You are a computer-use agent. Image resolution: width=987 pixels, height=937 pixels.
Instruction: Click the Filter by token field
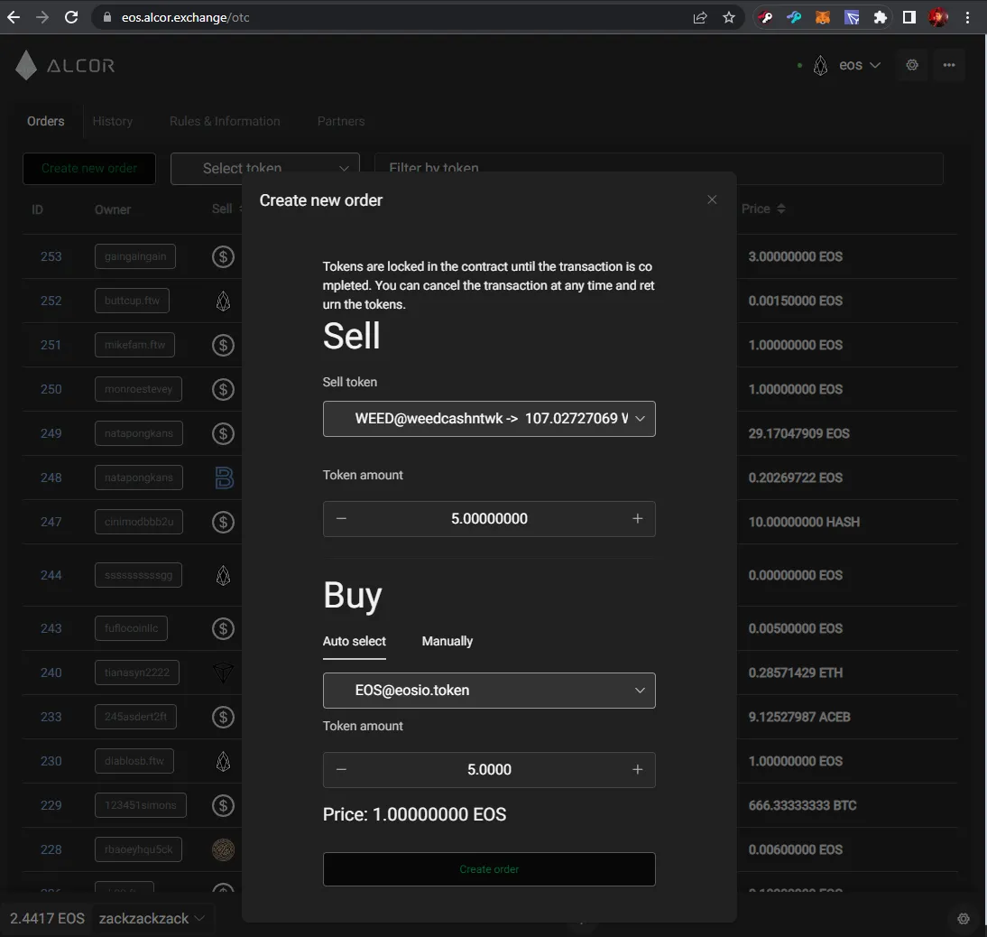[659, 168]
